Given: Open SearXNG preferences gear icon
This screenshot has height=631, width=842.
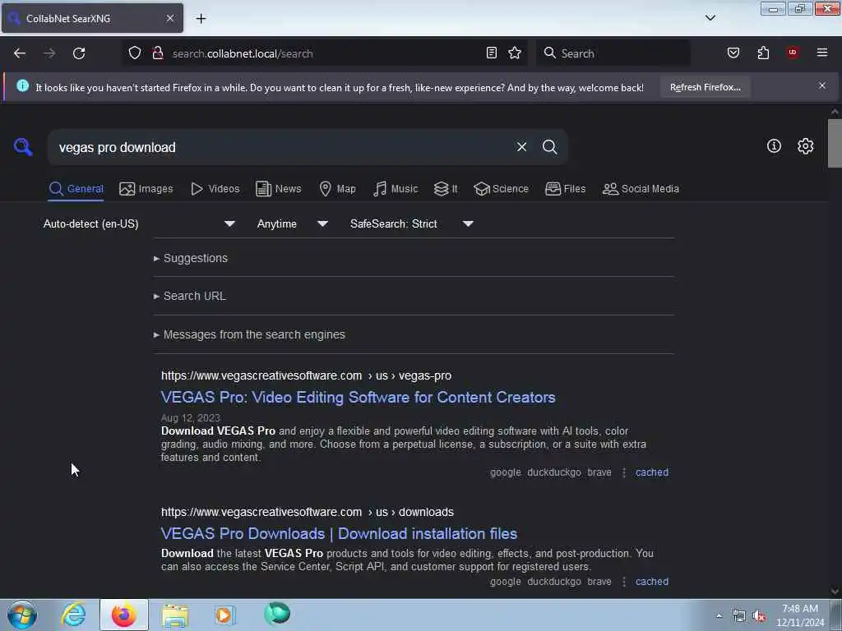Looking at the screenshot, I should (x=805, y=146).
